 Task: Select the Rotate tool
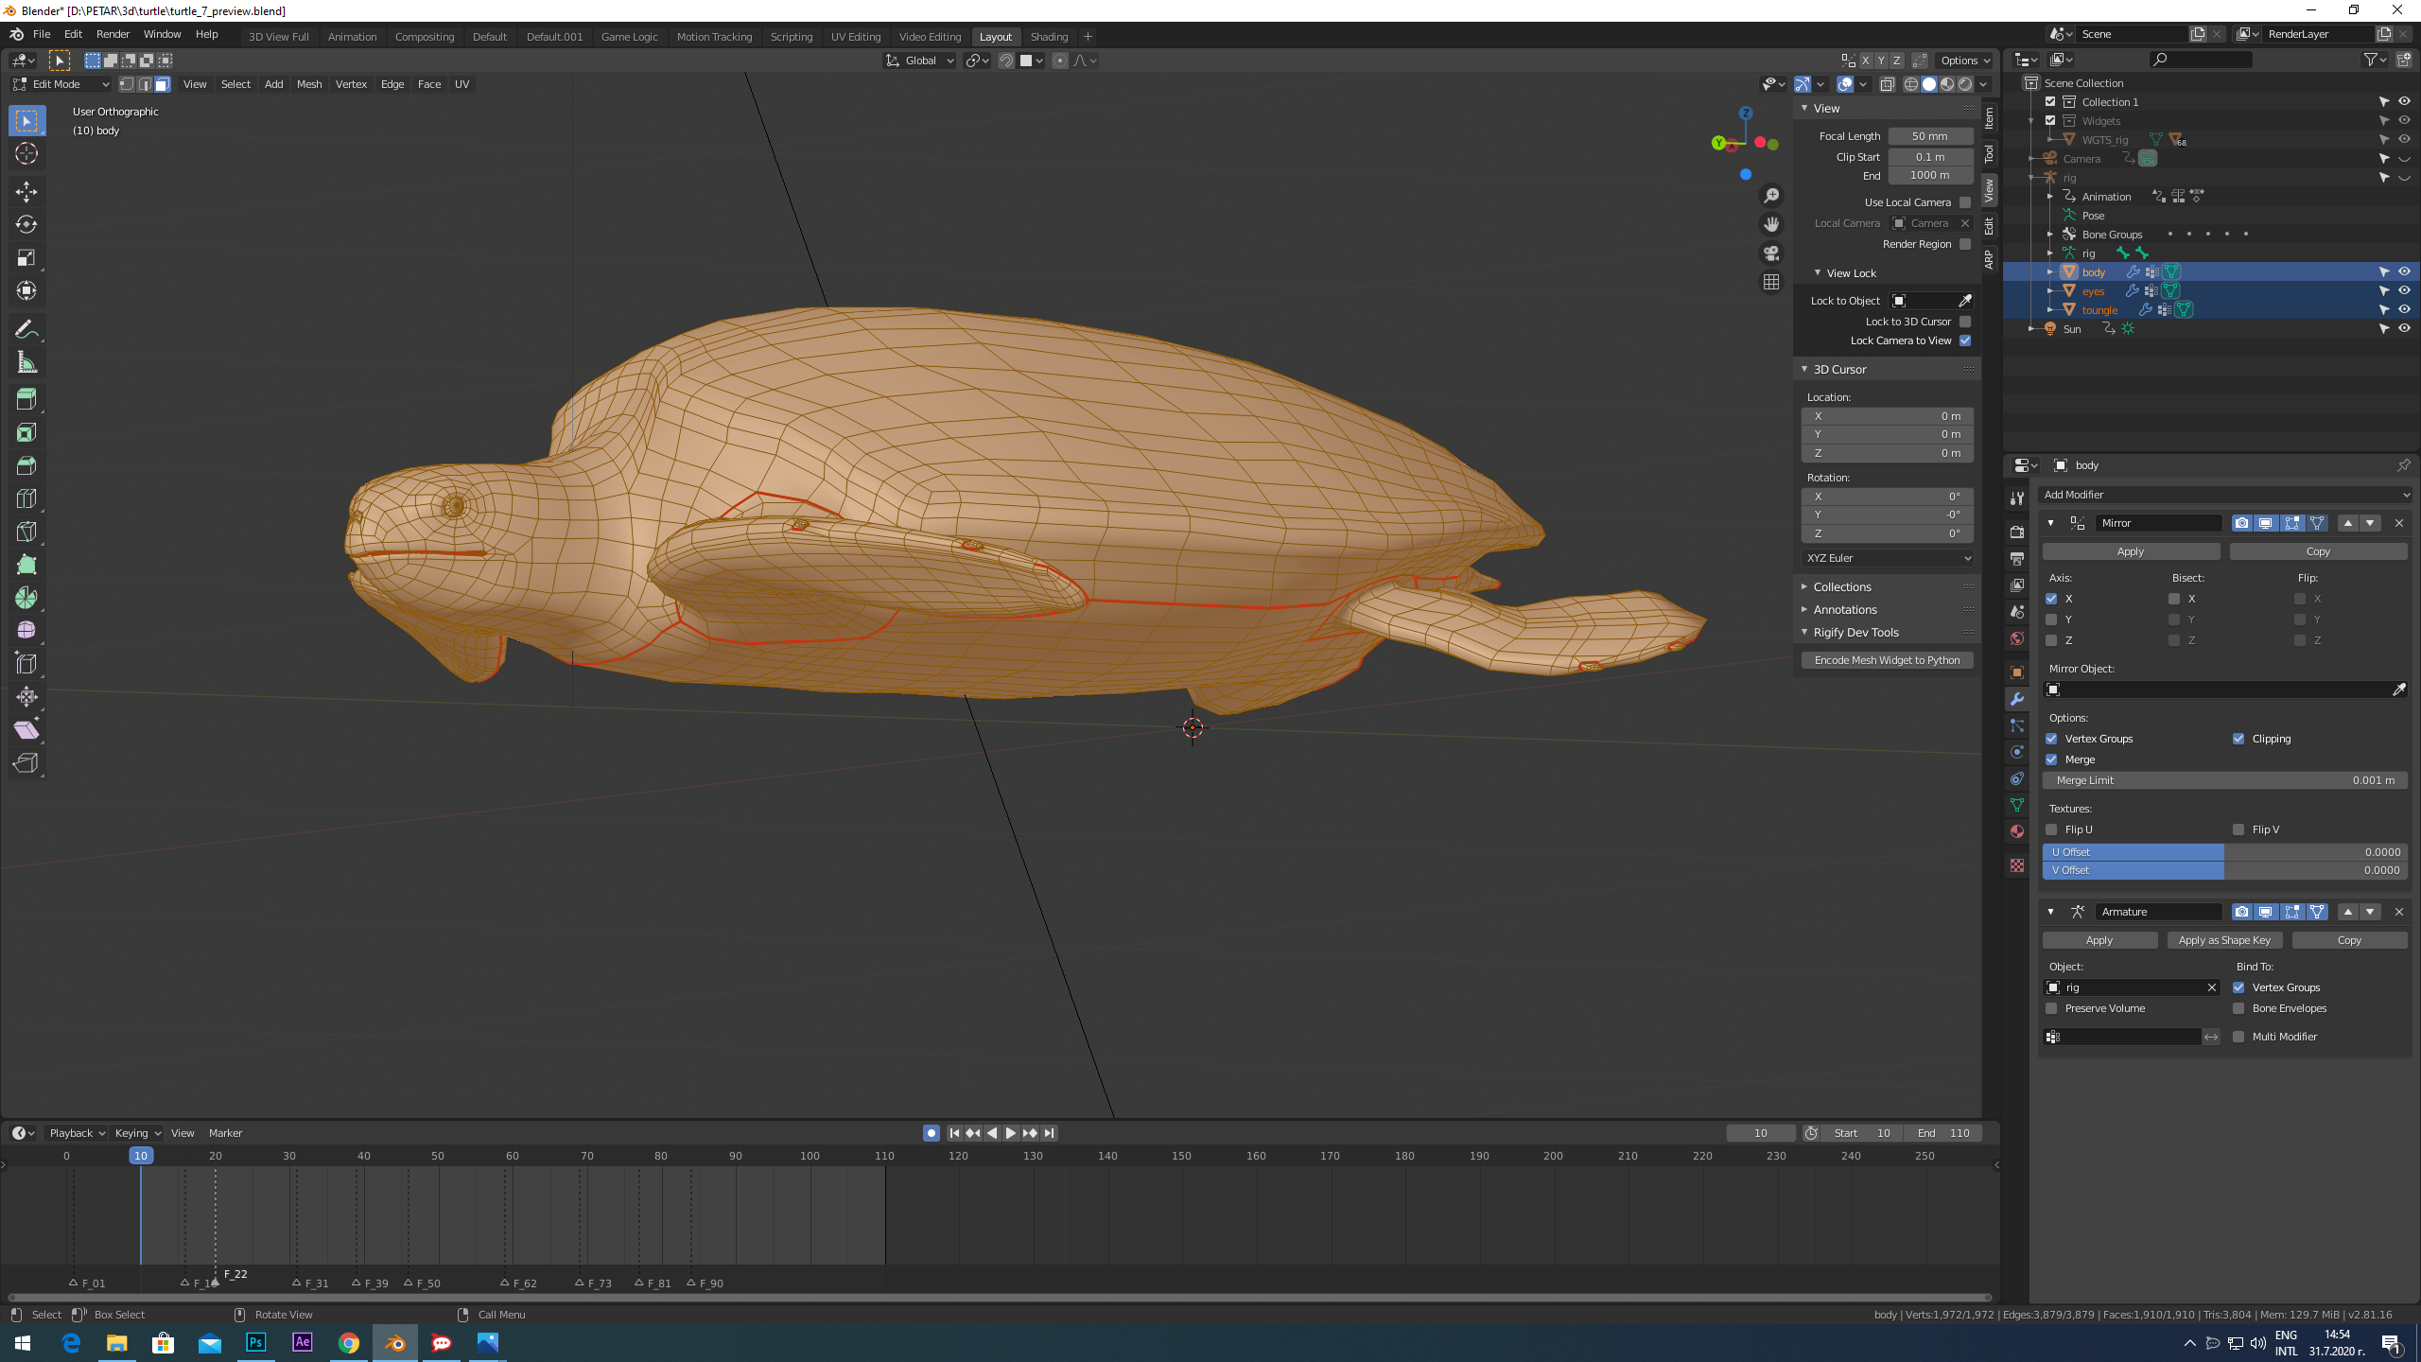pyautogui.click(x=26, y=224)
